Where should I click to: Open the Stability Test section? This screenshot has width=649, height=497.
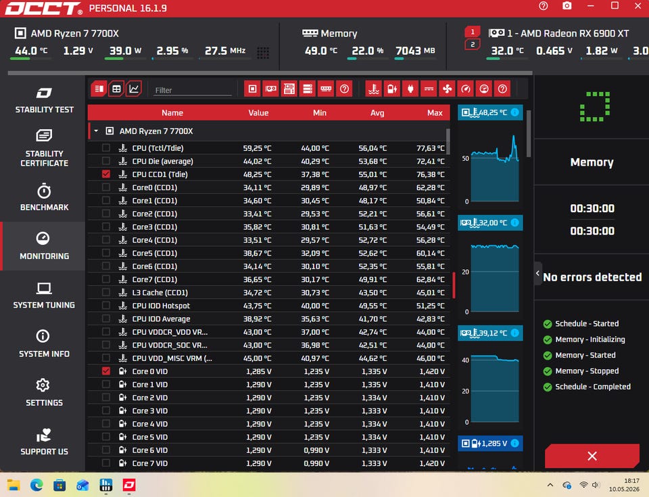[44, 100]
